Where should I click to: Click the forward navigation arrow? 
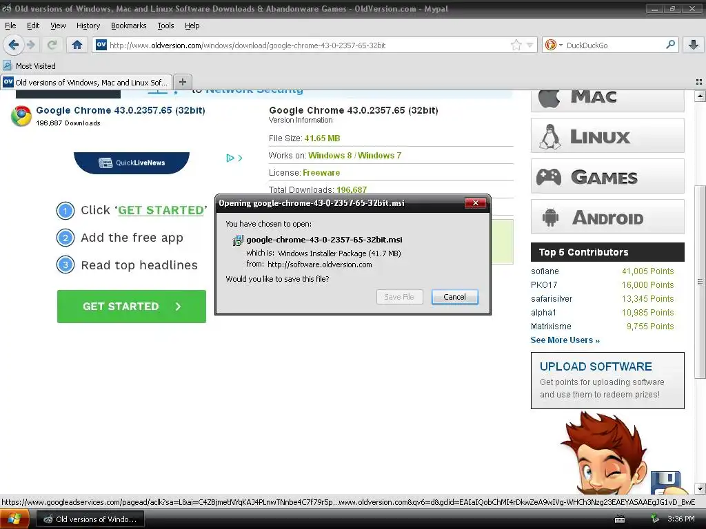click(30, 45)
